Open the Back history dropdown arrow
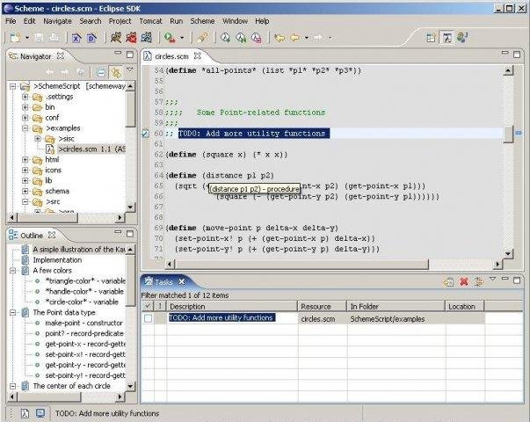Image resolution: width=530 pixels, height=422 pixels. coord(307,38)
